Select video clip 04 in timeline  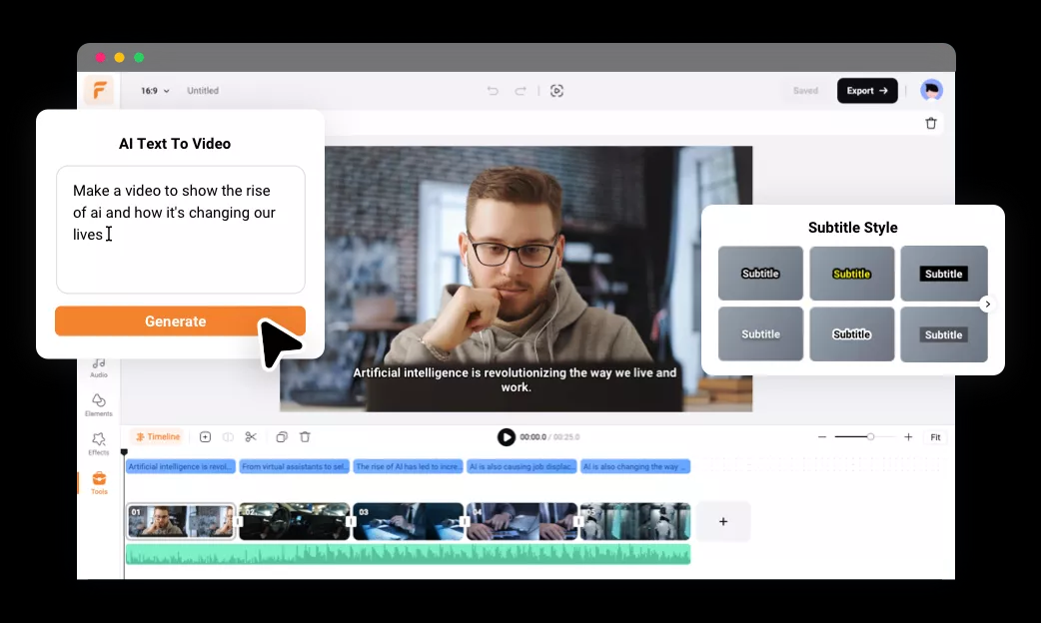pyautogui.click(x=521, y=521)
